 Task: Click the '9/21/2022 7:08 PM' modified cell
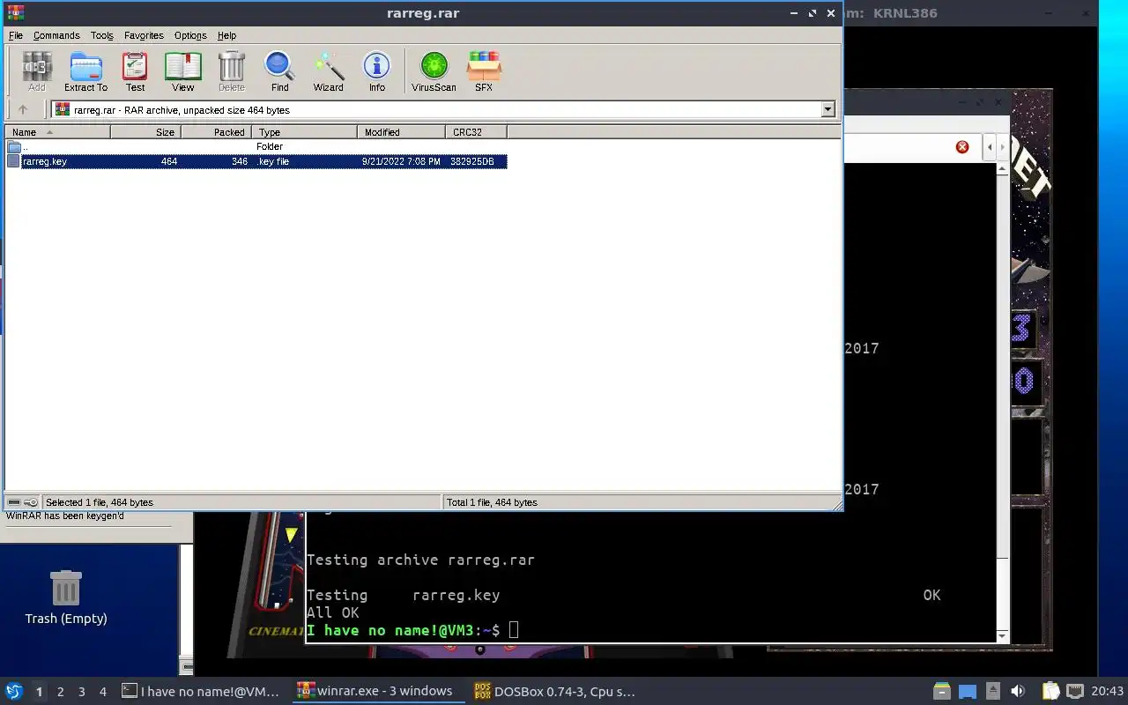[x=401, y=161]
